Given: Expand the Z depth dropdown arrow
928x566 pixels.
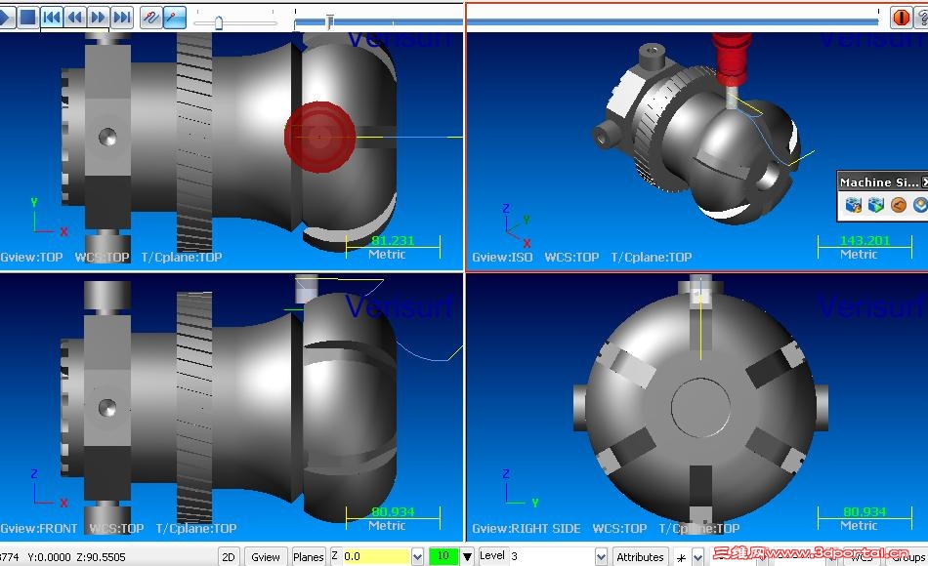Looking at the screenshot, I should [417, 556].
